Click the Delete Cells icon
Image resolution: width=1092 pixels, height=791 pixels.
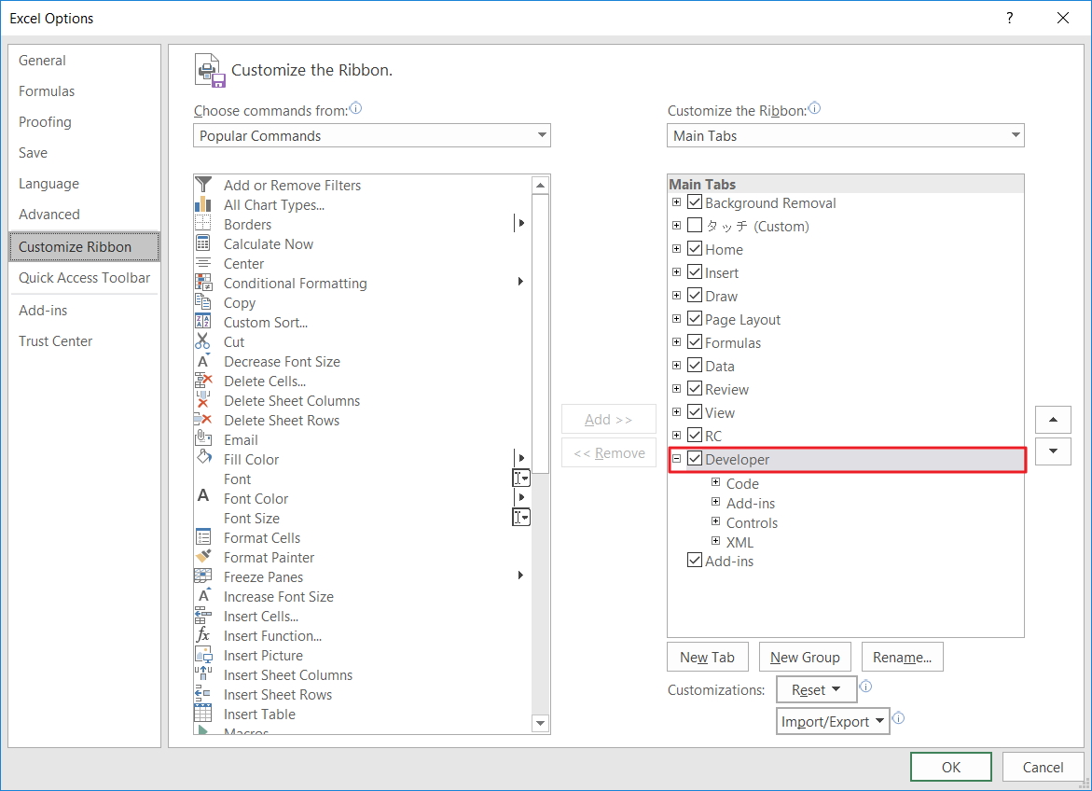coord(202,381)
